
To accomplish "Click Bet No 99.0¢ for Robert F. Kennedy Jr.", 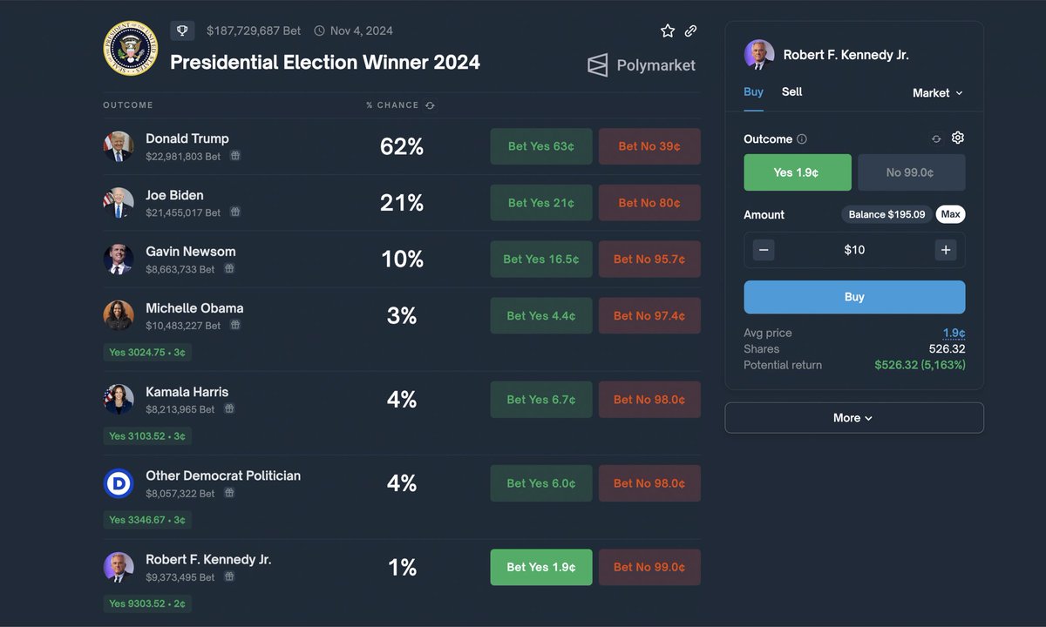I will [649, 567].
